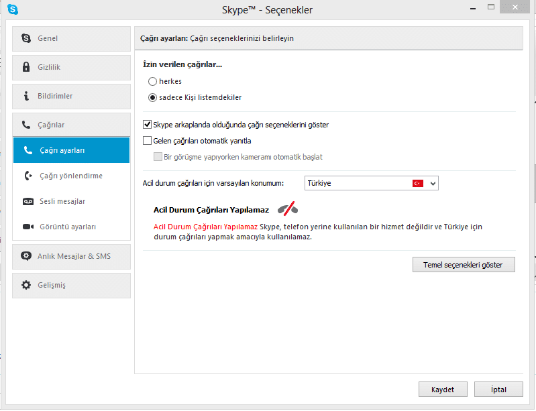This screenshot has height=411, width=536.
Task: Open Görüntü ayarları settings
Action: pyautogui.click(x=71, y=227)
